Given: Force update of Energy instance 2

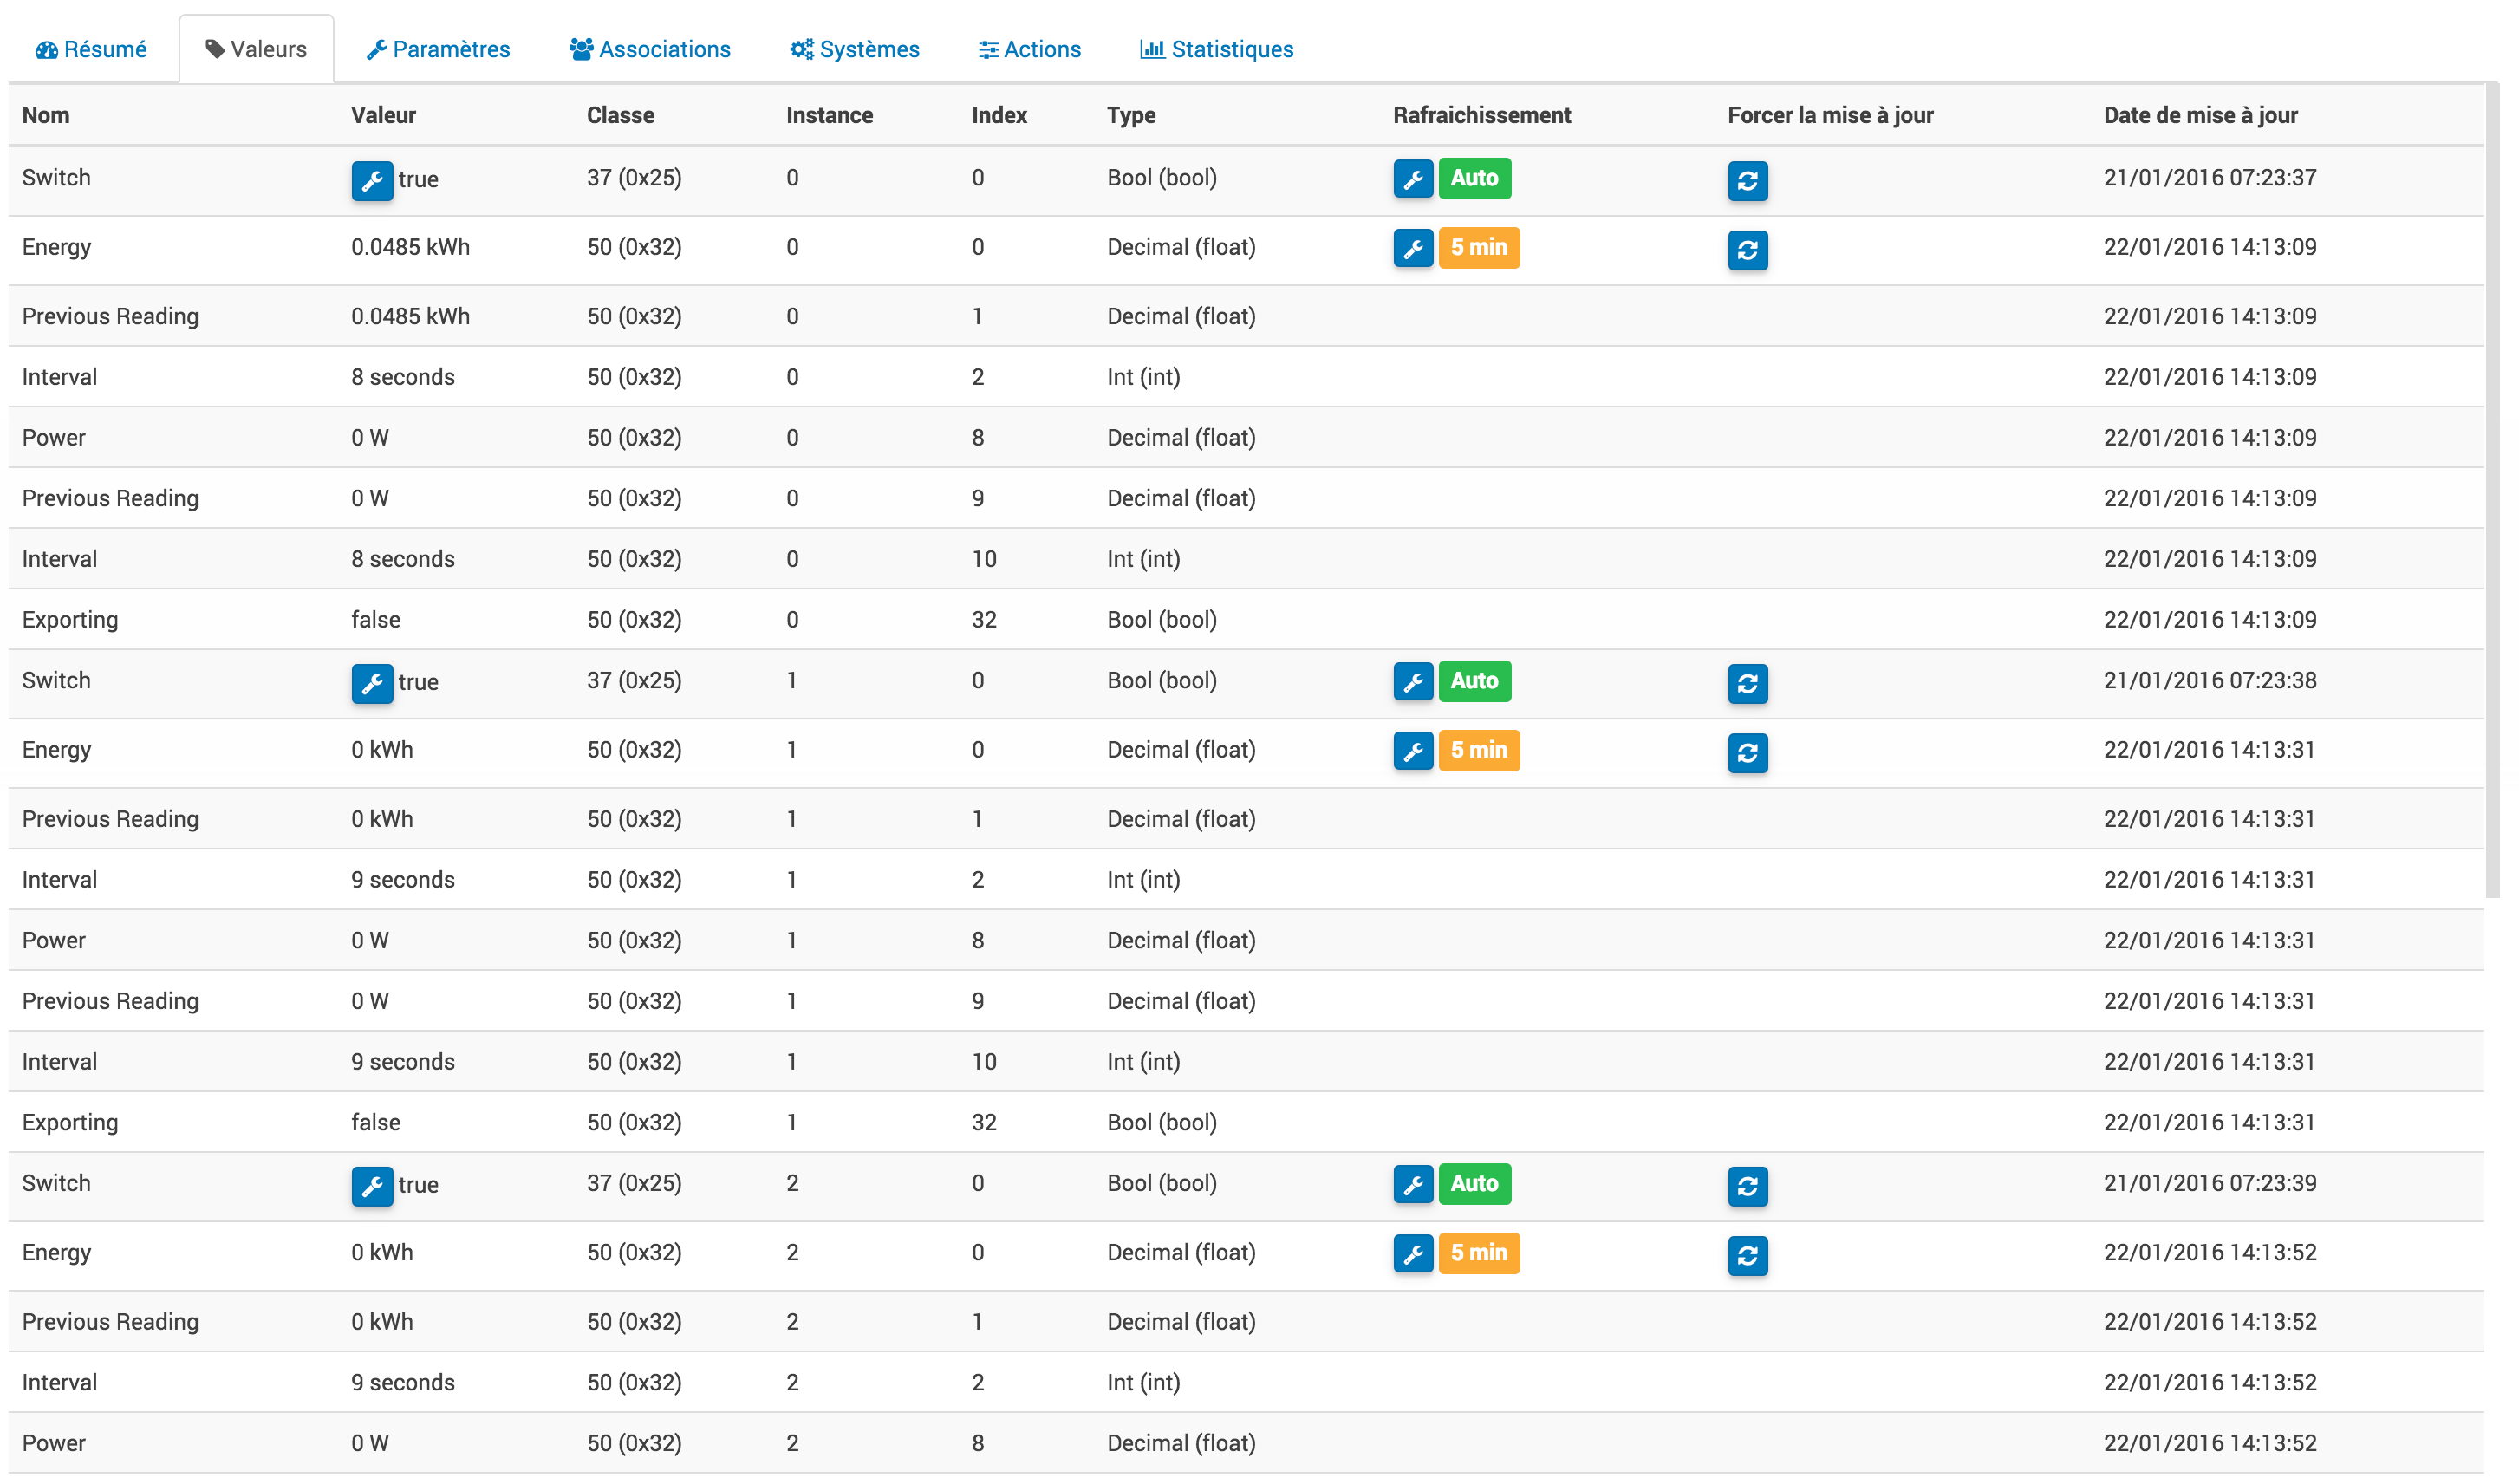Looking at the screenshot, I should click(x=1748, y=1256).
